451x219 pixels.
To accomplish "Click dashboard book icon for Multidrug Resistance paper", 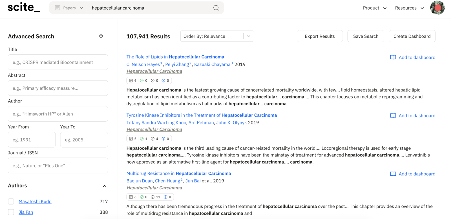I will coord(393,174).
